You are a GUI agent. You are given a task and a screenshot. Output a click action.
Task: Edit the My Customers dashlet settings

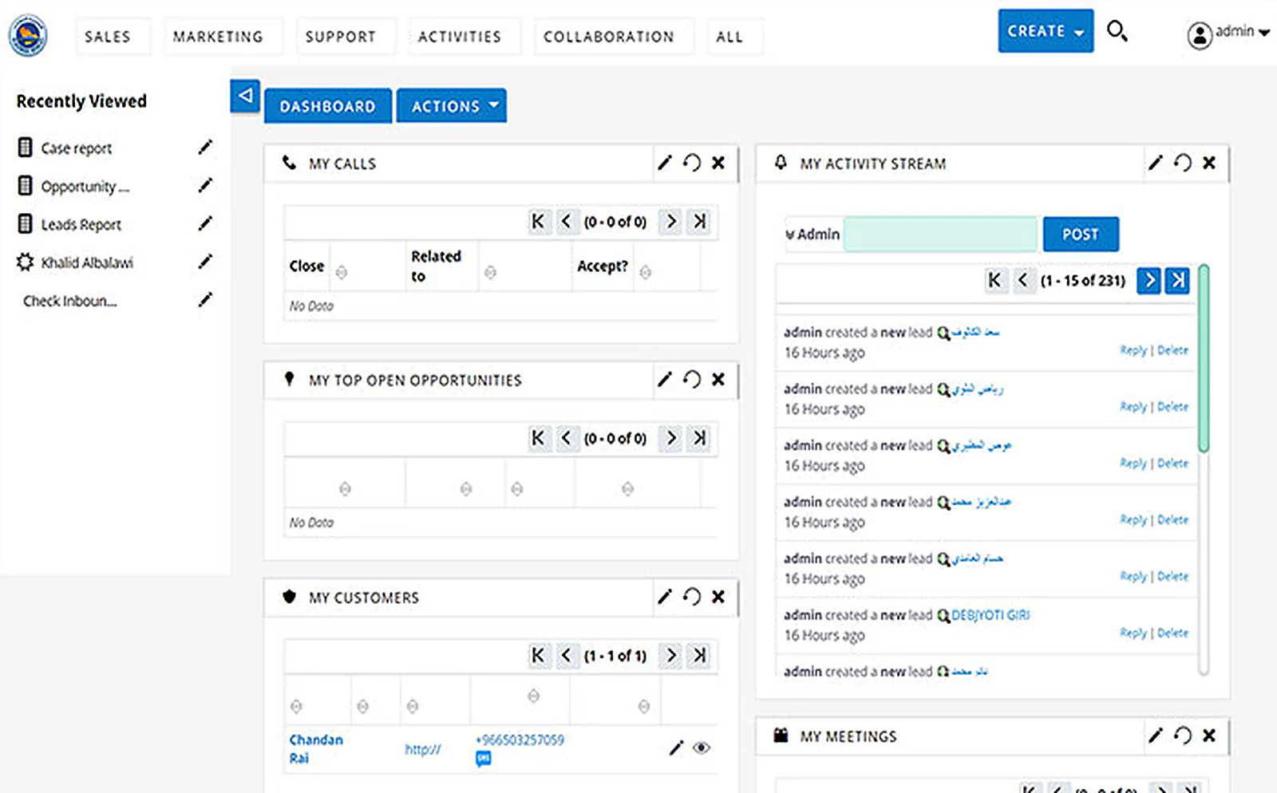665,597
